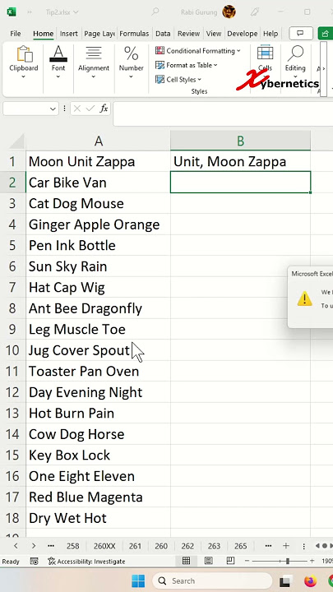Viewport: 333px width, 592px height.
Task: Click Accessibility: Investigate in status bar
Action: [86, 562]
